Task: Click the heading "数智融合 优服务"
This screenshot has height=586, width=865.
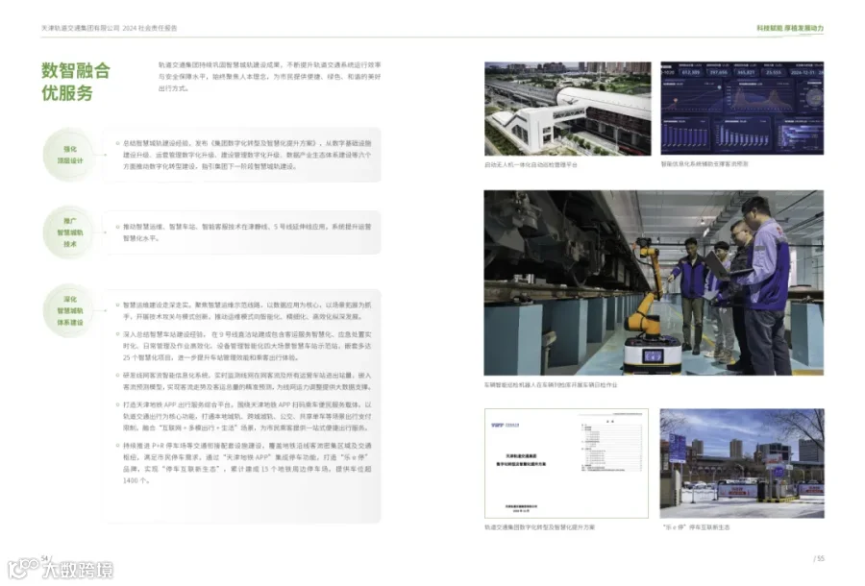Action: (76, 82)
